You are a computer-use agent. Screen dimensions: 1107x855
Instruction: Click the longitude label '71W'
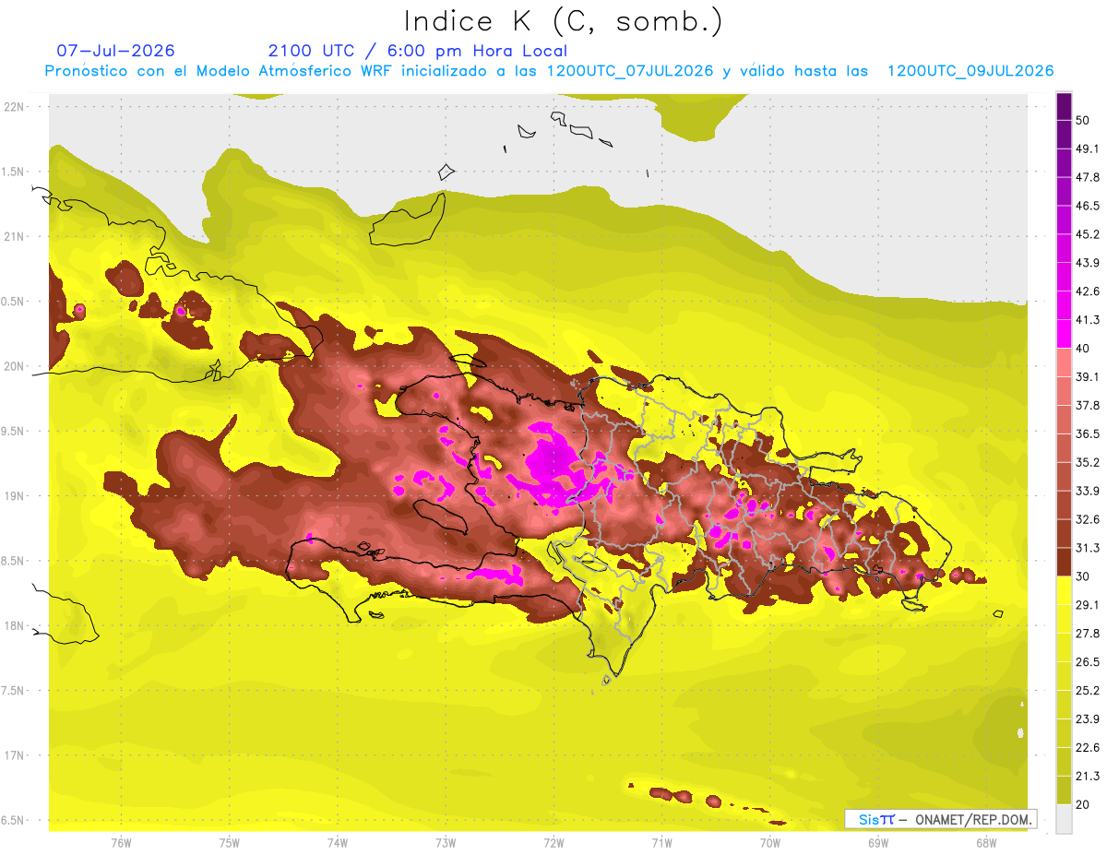661,842
